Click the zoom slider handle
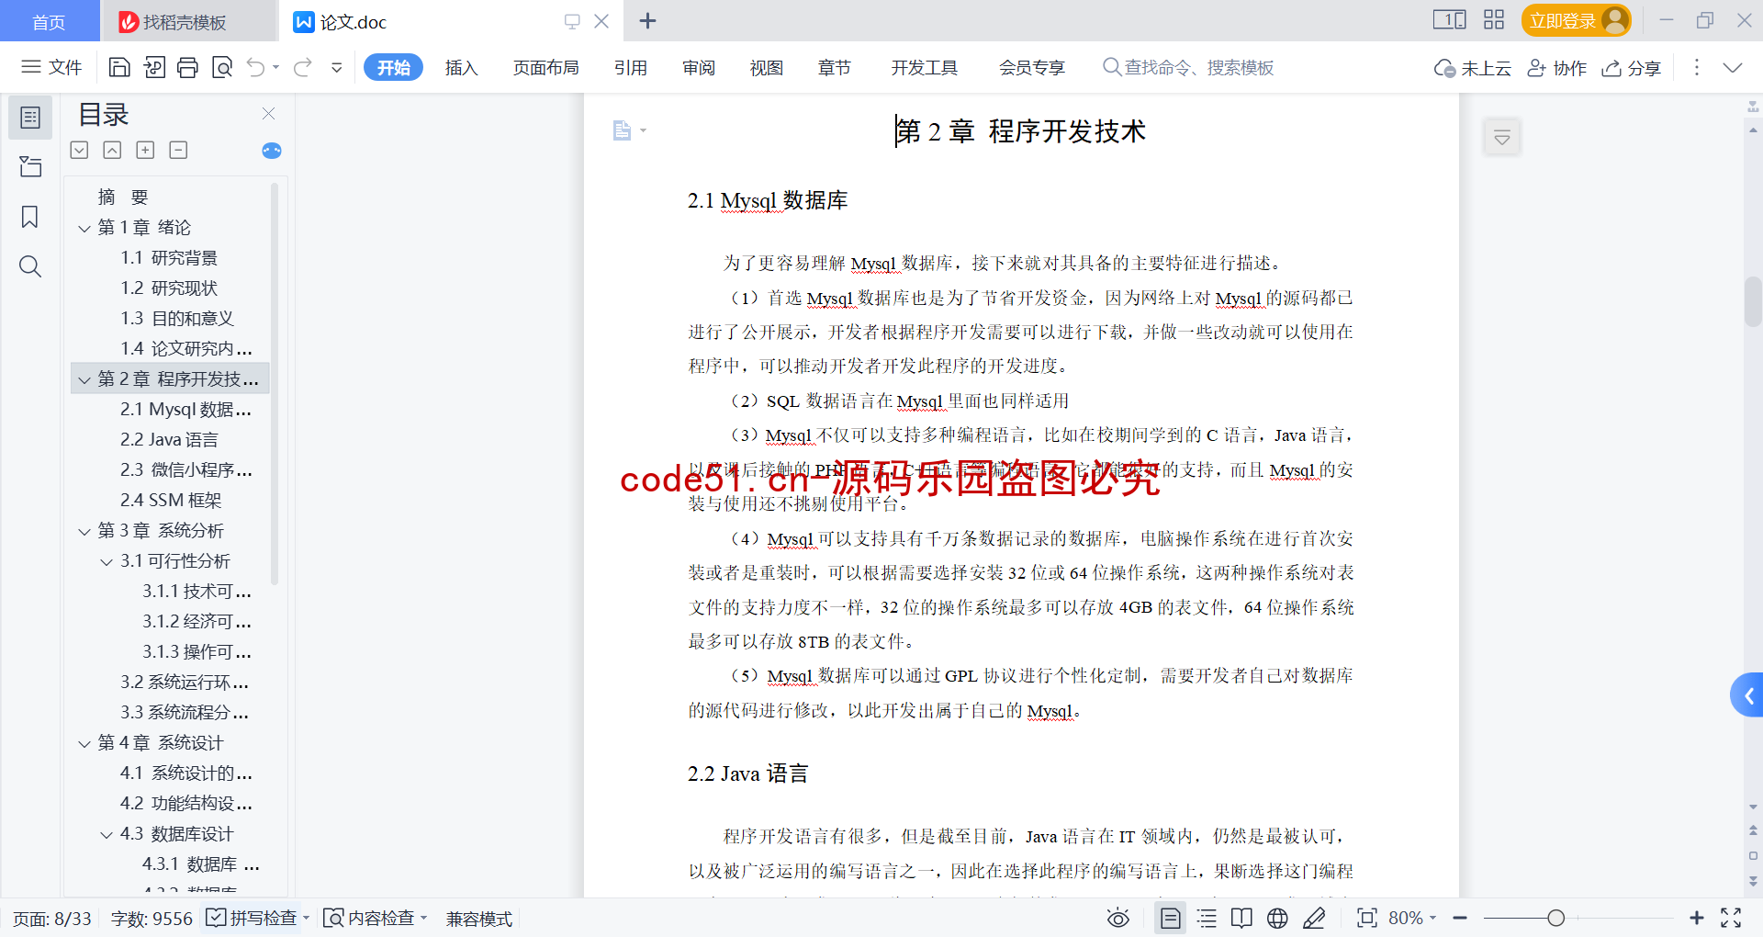Screen dimensions: 1763x937 (1555, 918)
